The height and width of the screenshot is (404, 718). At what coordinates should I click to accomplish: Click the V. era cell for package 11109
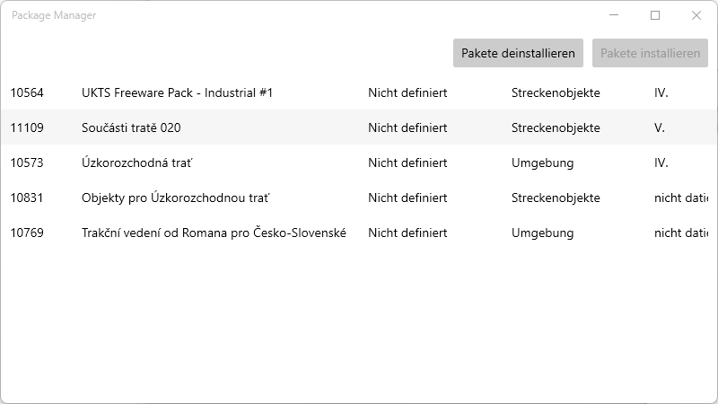pos(660,127)
